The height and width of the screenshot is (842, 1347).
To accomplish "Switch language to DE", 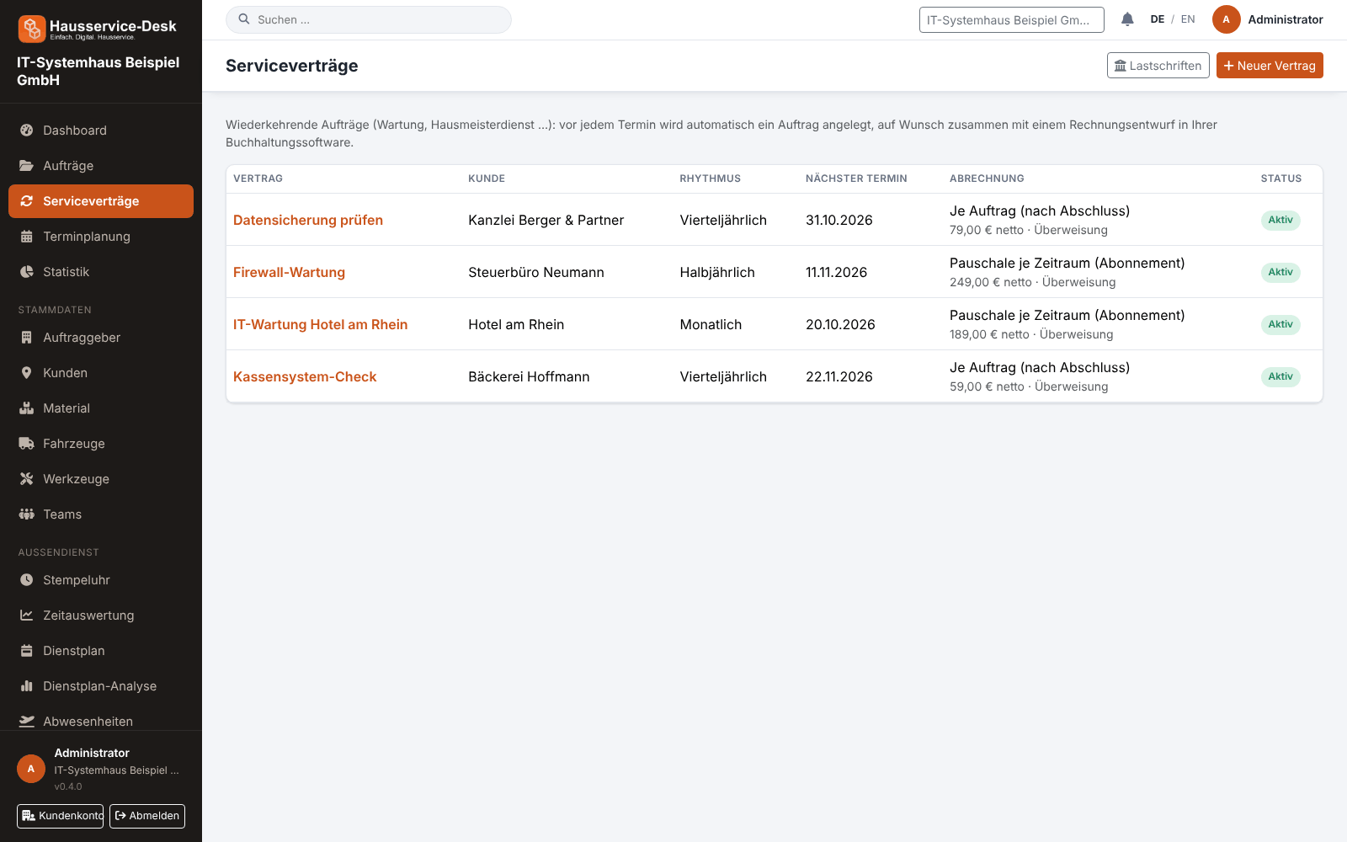I will click(1158, 19).
